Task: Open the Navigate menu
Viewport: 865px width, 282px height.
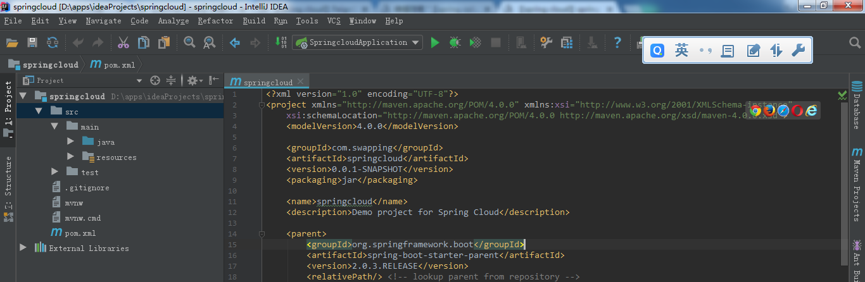Action: pyautogui.click(x=103, y=21)
